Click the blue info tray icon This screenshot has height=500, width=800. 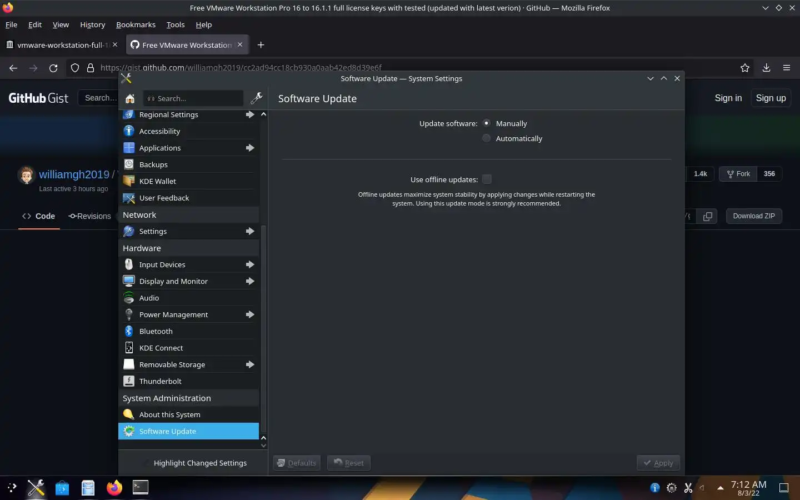coord(655,488)
